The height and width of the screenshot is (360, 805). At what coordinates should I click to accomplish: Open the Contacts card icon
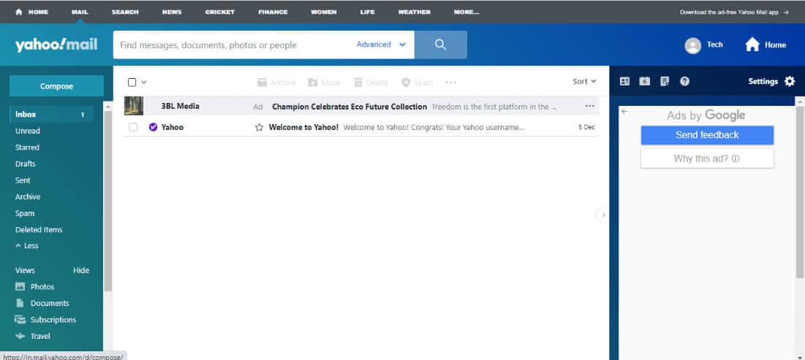pos(624,81)
